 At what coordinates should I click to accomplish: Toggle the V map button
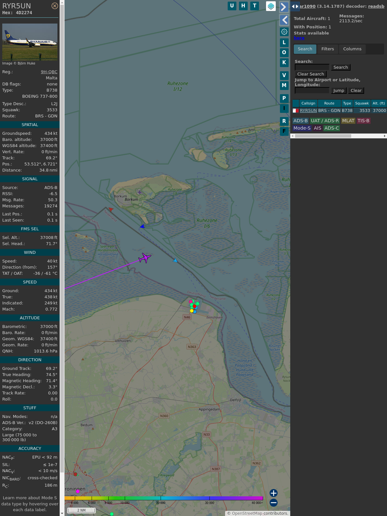284,75
